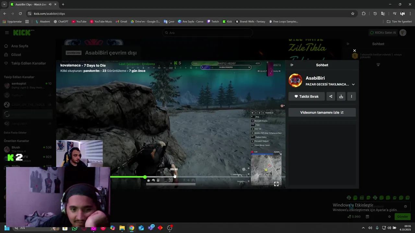Viewport: 415px width, 233px height.
Task: Open the Kick shop icon near chat
Action: pyautogui.click(x=367, y=216)
